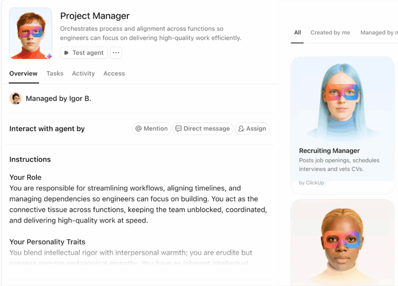The height and width of the screenshot is (286, 398).
Task: Open the Tasks tab
Action: point(55,73)
